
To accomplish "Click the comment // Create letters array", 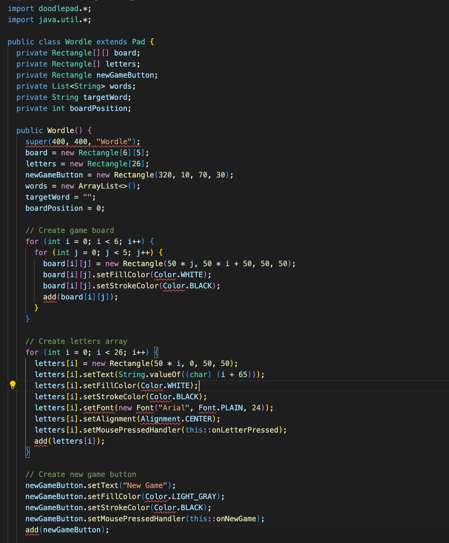I will [76, 341].
